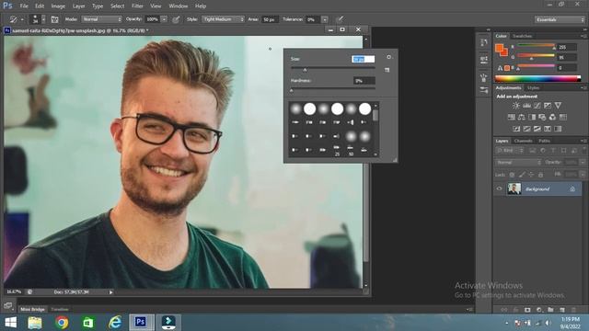Add a Channel Mixer adjustment

coord(552,117)
